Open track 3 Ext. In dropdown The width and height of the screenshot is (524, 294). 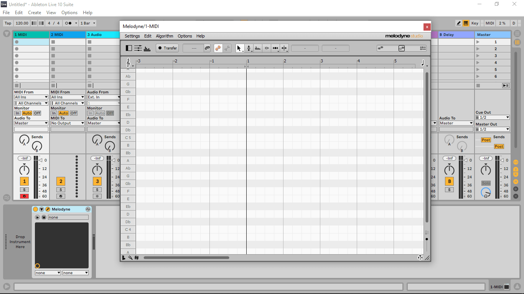click(104, 97)
